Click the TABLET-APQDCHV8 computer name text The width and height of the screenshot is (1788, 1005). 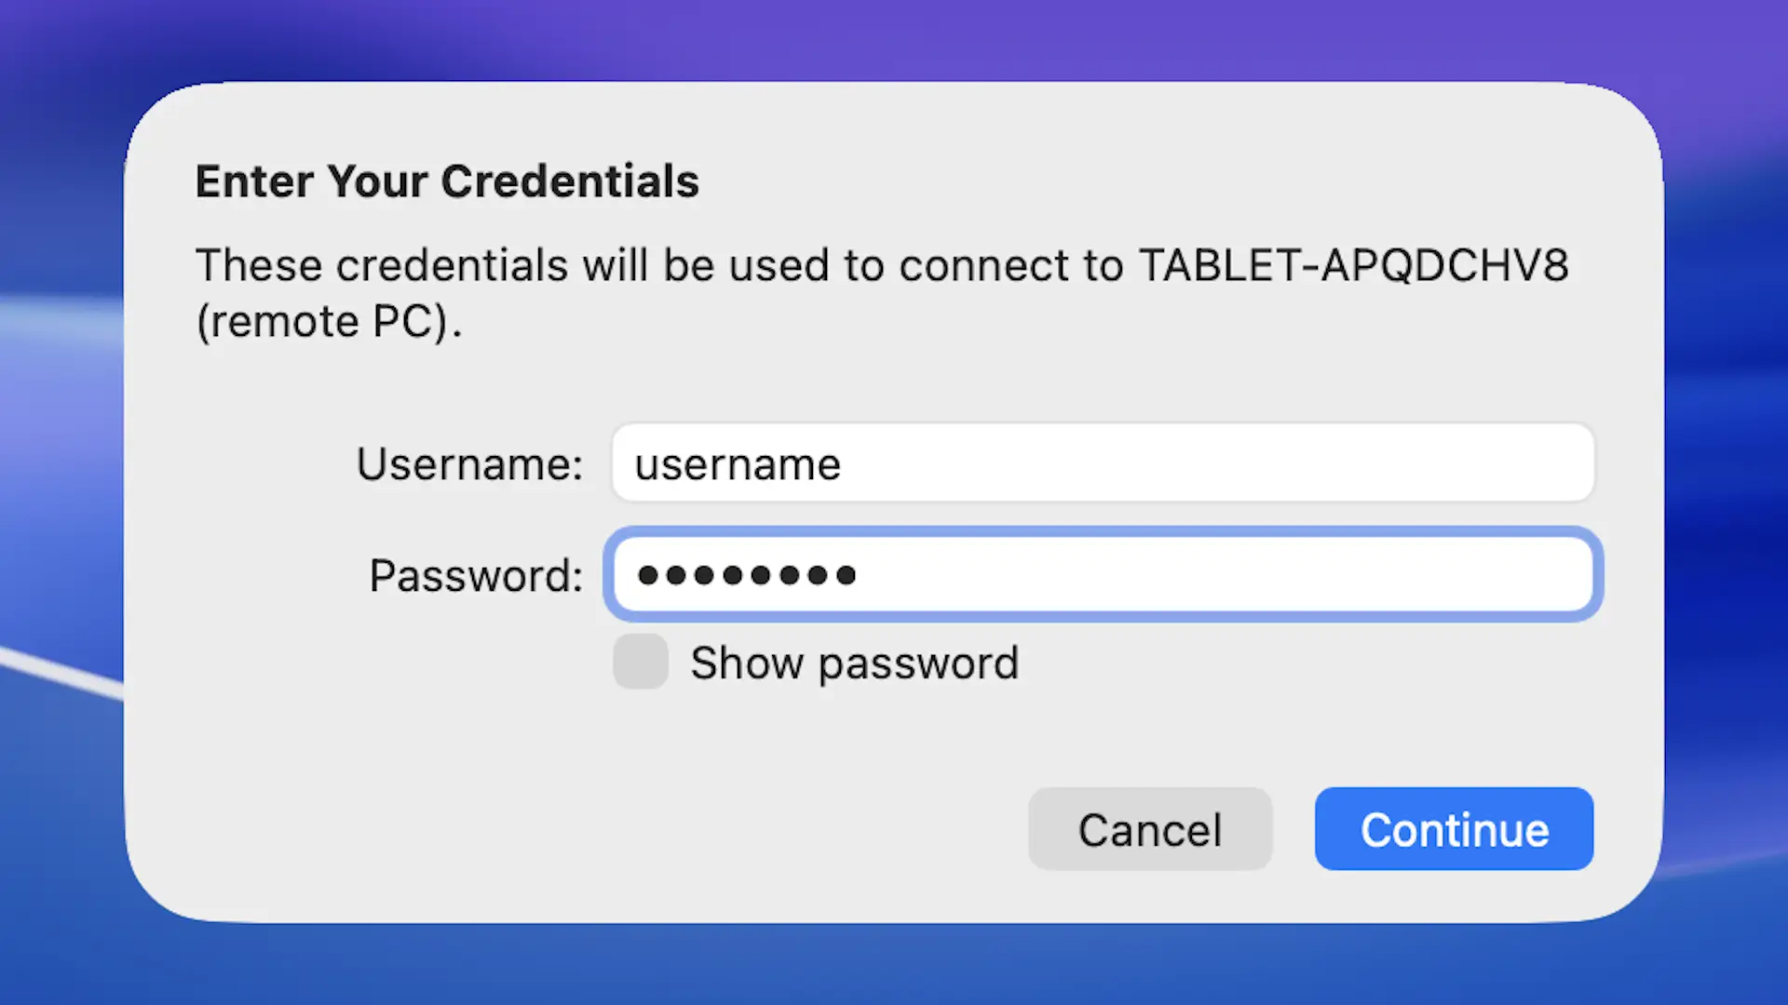click(1353, 265)
